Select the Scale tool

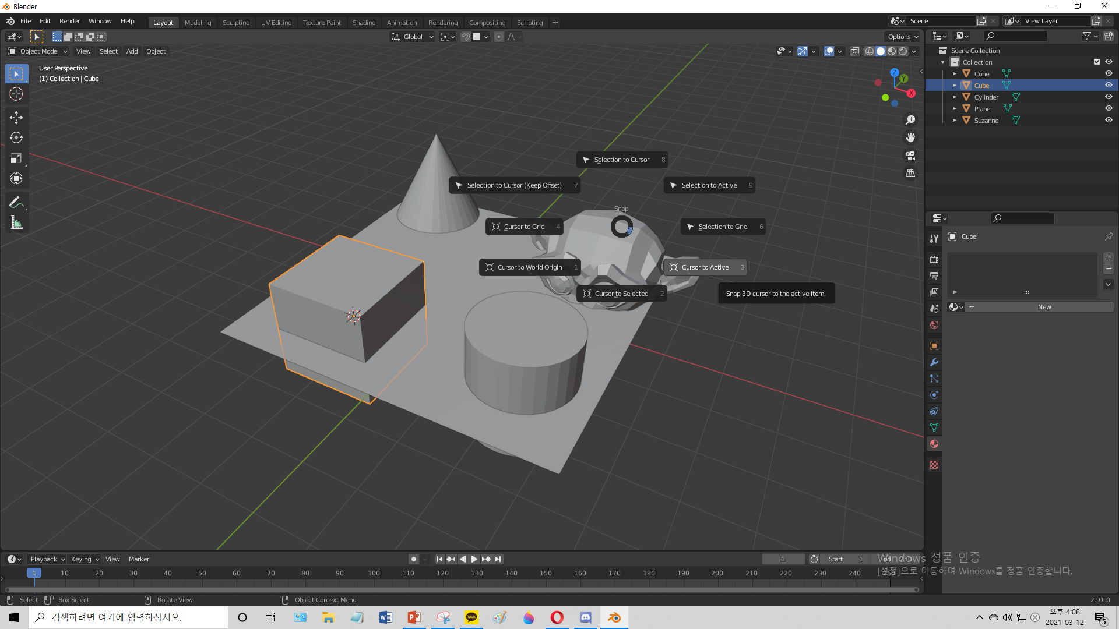click(16, 158)
